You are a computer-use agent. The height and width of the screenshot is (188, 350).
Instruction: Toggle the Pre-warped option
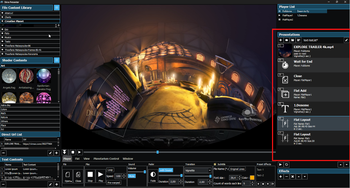pos(113,183)
